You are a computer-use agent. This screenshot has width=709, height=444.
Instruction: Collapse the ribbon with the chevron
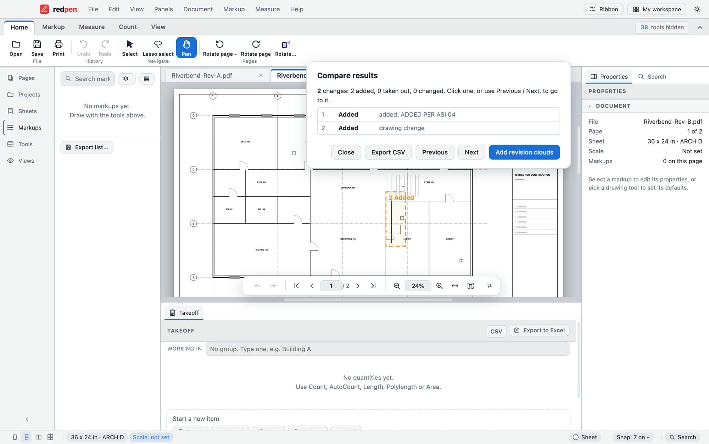pos(700,27)
